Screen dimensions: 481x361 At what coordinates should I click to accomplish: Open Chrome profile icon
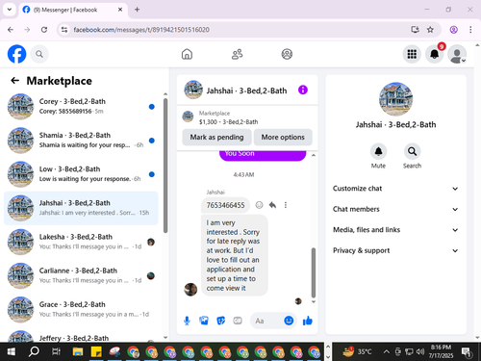pyautogui.click(x=453, y=30)
